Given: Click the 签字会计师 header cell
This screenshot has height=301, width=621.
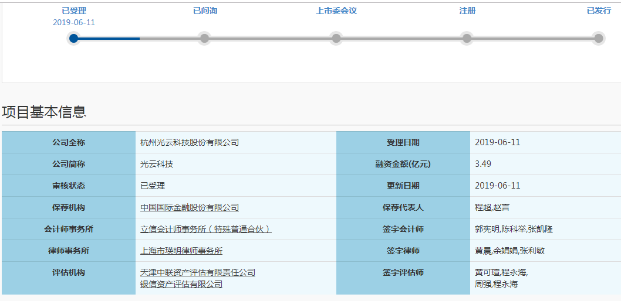Looking at the screenshot, I should point(403,229).
